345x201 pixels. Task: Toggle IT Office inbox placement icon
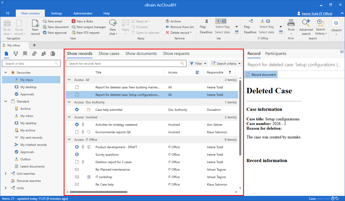point(262,21)
